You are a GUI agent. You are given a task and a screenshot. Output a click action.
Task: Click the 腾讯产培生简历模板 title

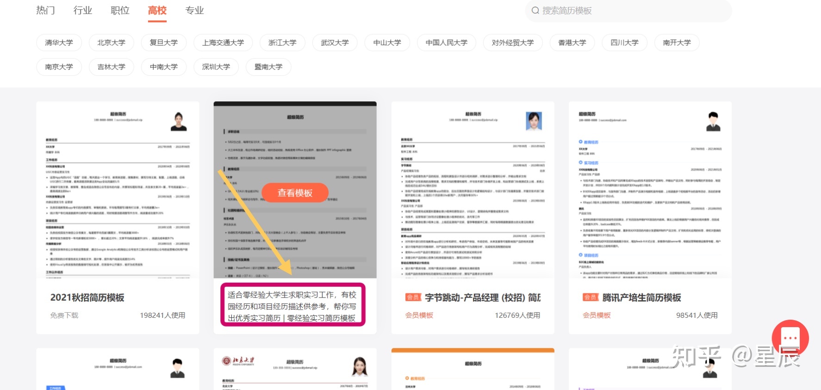click(641, 297)
